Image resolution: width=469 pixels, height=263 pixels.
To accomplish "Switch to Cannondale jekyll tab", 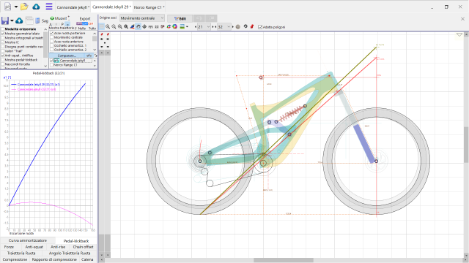I will pos(73,7).
